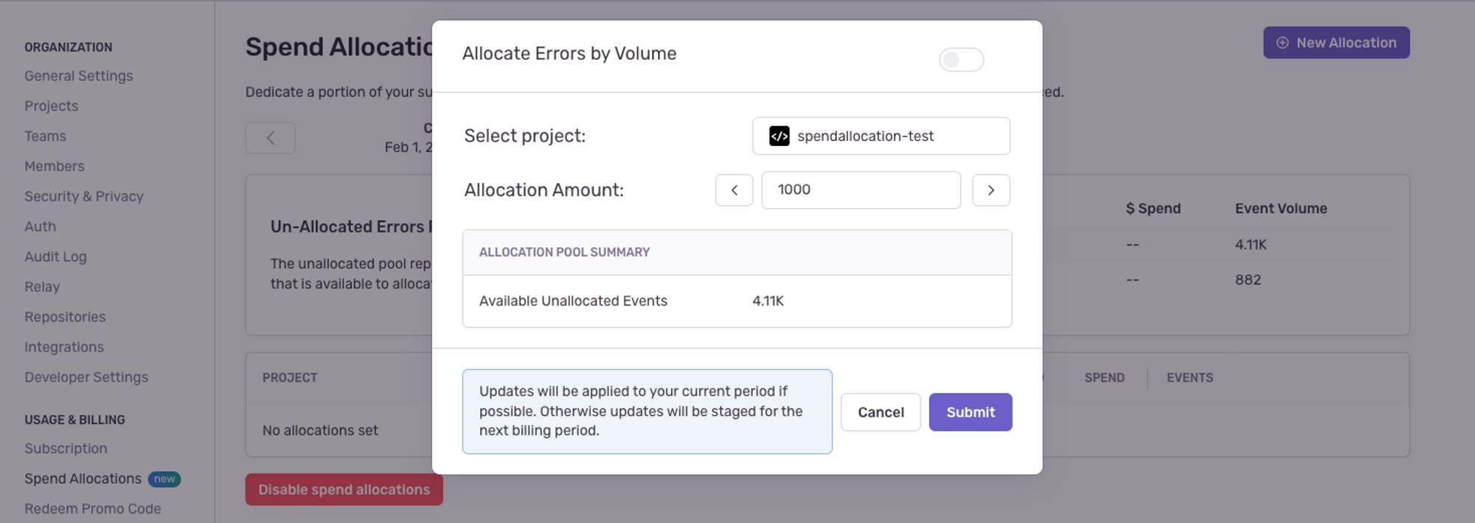View the Audit Log

click(55, 256)
